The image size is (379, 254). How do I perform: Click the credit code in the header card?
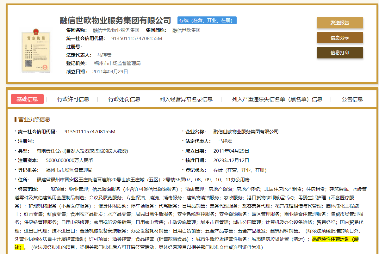137,39
